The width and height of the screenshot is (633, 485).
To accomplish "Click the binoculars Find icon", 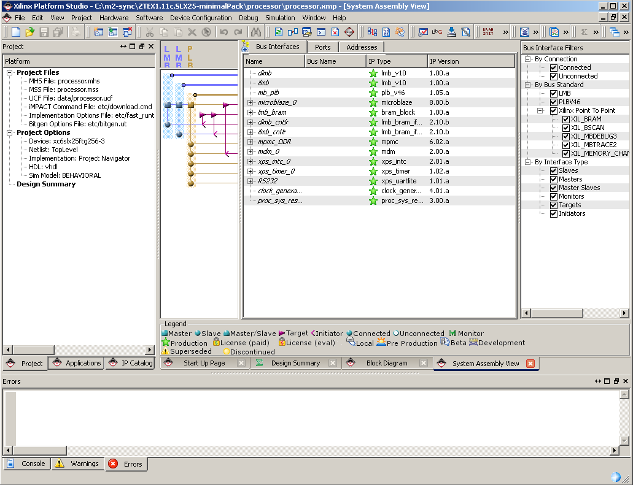I will pos(256,32).
